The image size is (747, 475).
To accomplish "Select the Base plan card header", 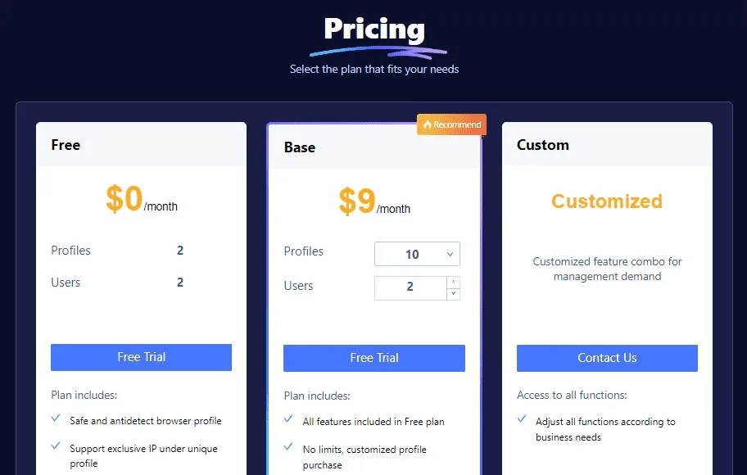I will [374, 147].
